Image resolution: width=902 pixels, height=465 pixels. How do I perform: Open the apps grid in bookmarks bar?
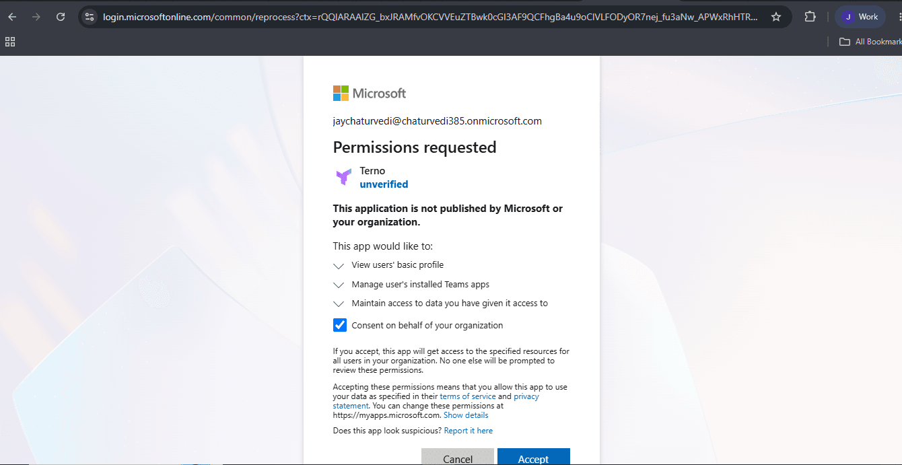click(10, 42)
